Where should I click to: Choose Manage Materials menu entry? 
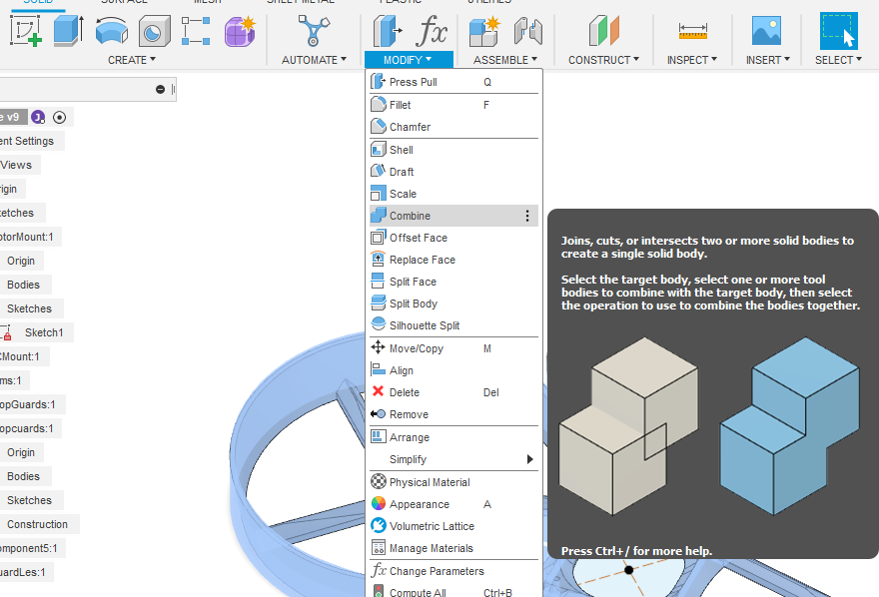[454, 548]
